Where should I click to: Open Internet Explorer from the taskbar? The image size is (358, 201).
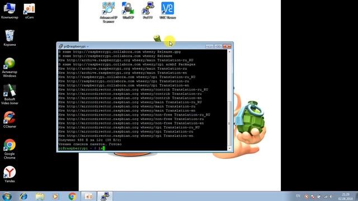click(x=23, y=196)
